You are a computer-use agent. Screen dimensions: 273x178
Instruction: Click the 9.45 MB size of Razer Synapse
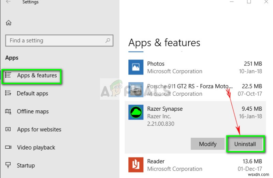coord(252,109)
